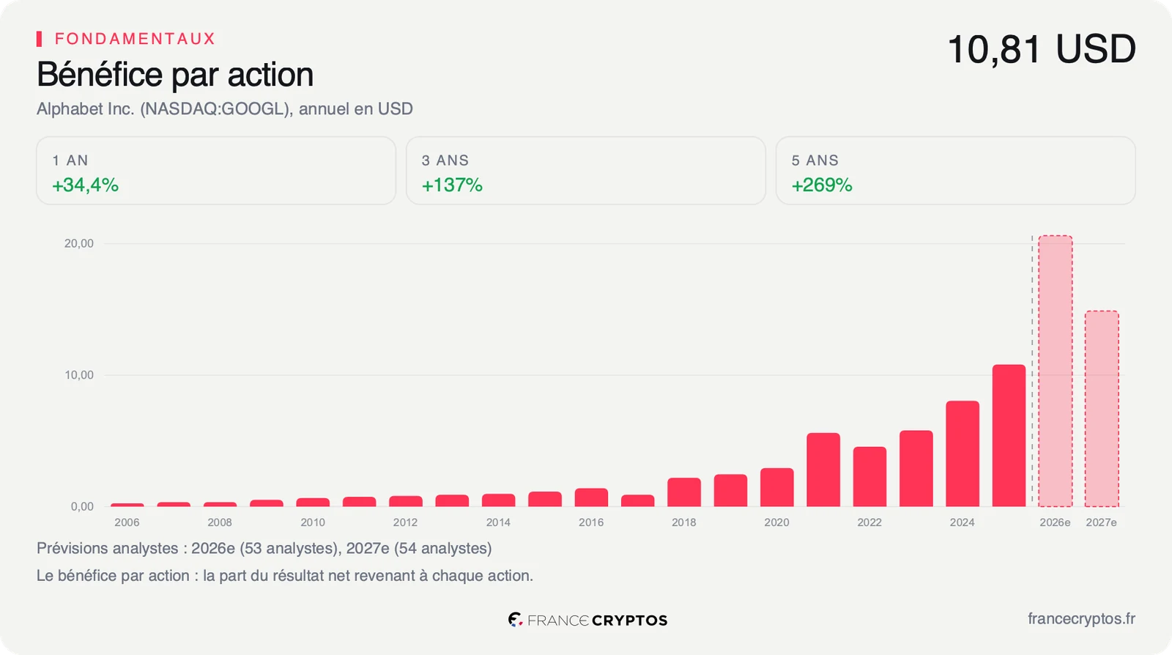Click the 20,00 y-axis label
Viewport: 1172px width, 655px height.
(79, 243)
